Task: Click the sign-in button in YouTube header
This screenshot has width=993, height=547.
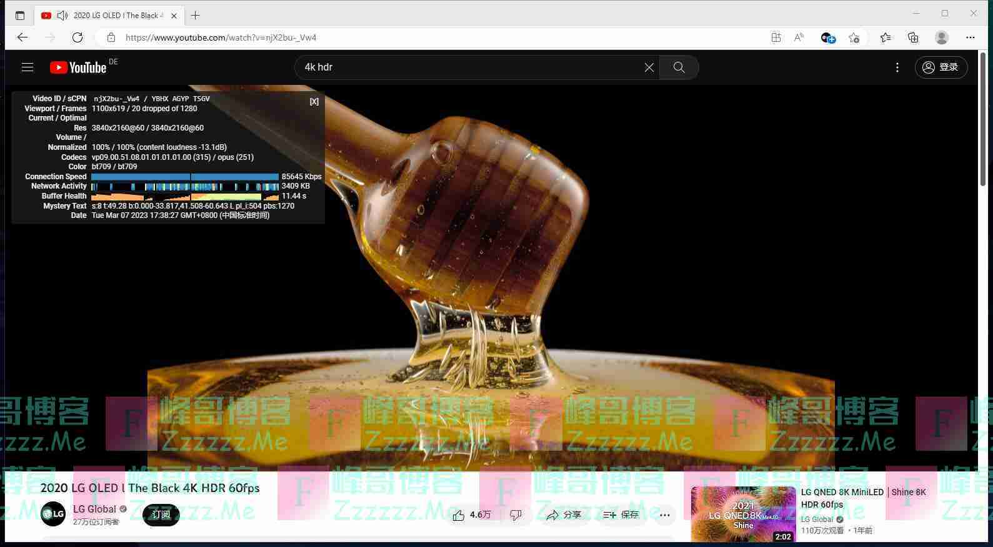Action: coord(941,67)
